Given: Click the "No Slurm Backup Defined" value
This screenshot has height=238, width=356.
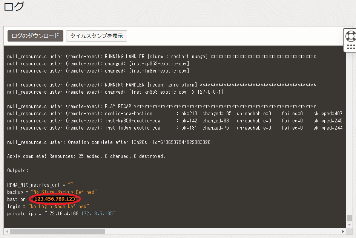Looking at the screenshot, I should (64, 192).
